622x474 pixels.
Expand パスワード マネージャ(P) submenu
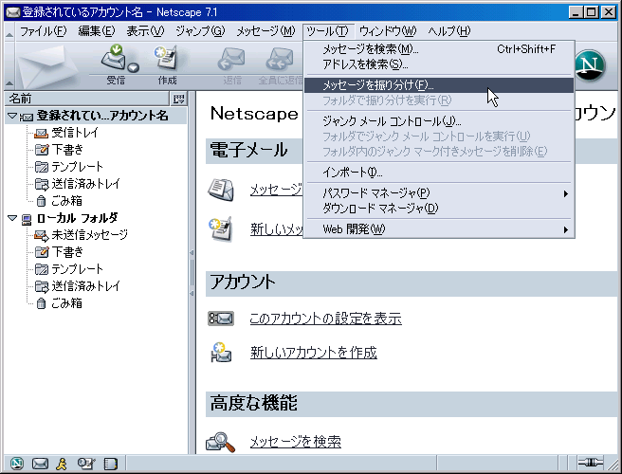tap(439, 193)
